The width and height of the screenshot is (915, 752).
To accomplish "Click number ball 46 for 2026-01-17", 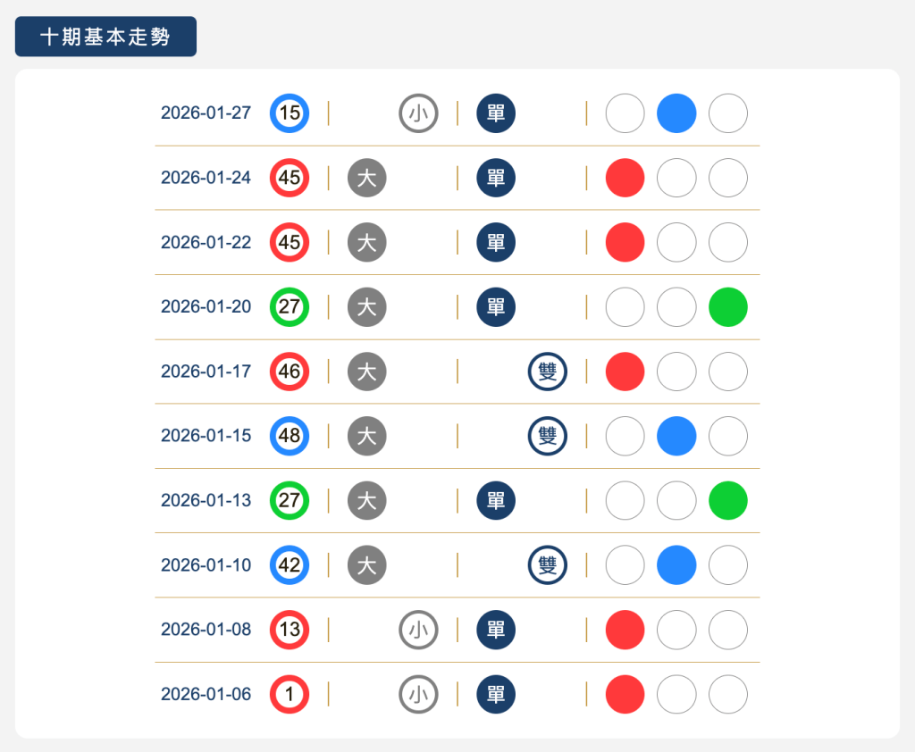I will (290, 372).
